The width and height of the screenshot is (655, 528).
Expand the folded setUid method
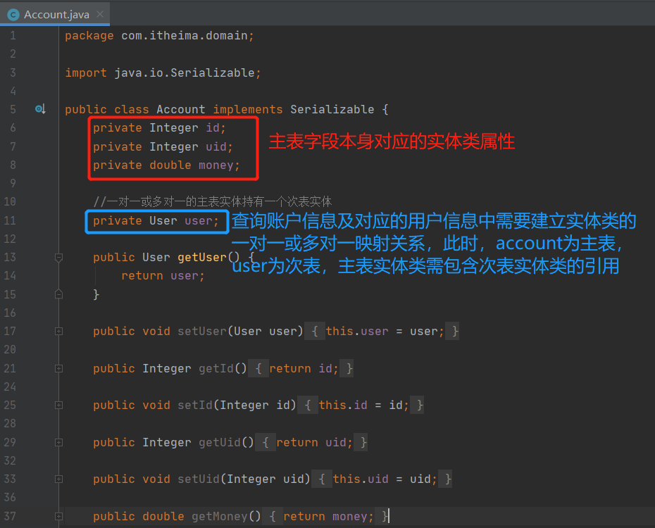59,479
